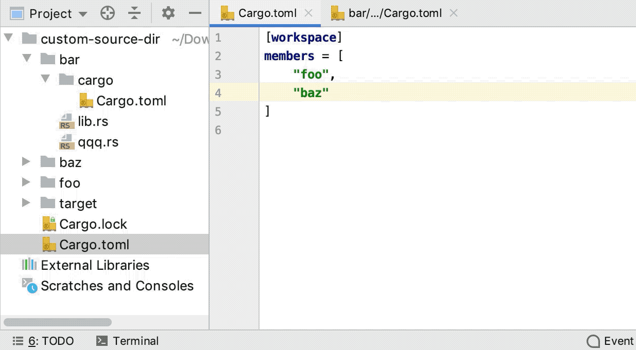Hide the Project tool window
The height and width of the screenshot is (350, 636).
[x=196, y=13]
